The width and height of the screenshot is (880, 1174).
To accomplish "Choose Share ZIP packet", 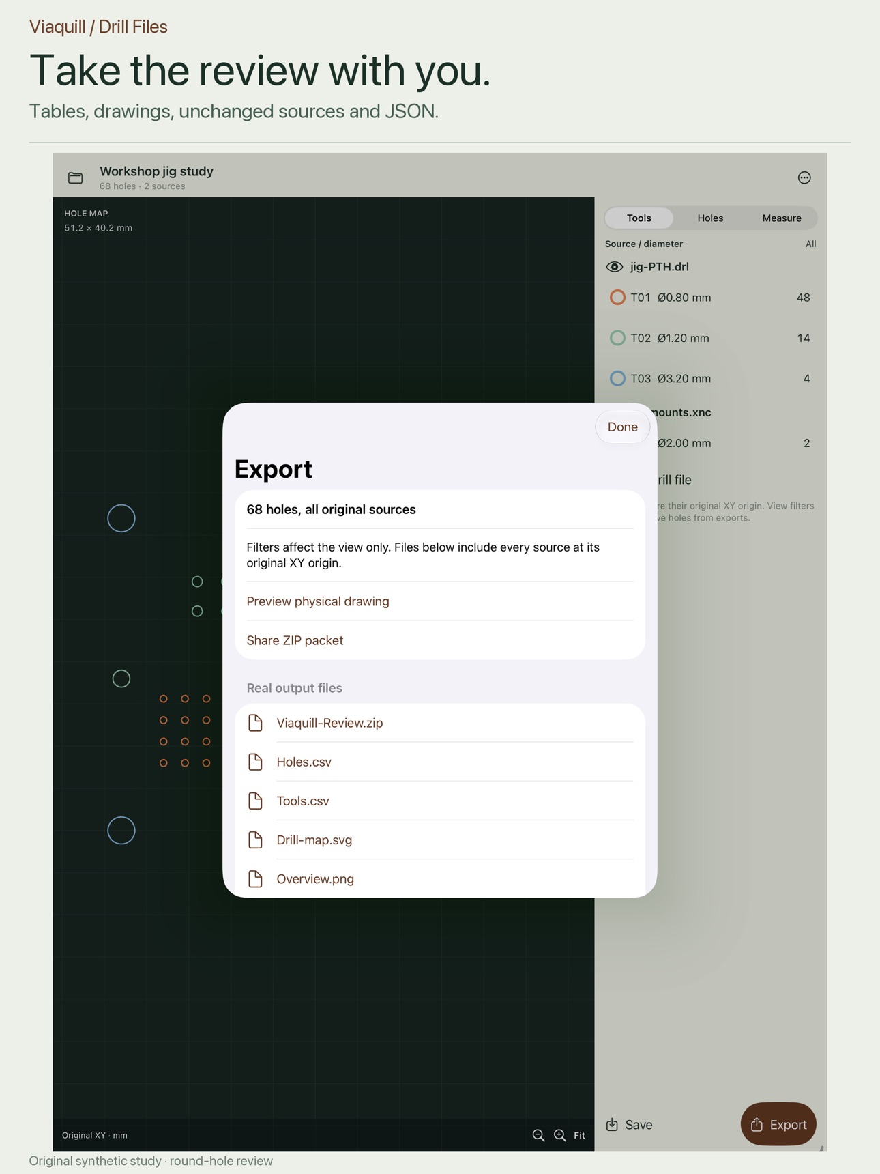I will point(295,640).
